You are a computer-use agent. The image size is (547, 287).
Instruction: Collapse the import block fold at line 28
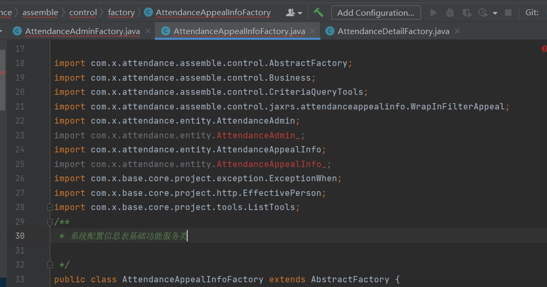click(50, 207)
